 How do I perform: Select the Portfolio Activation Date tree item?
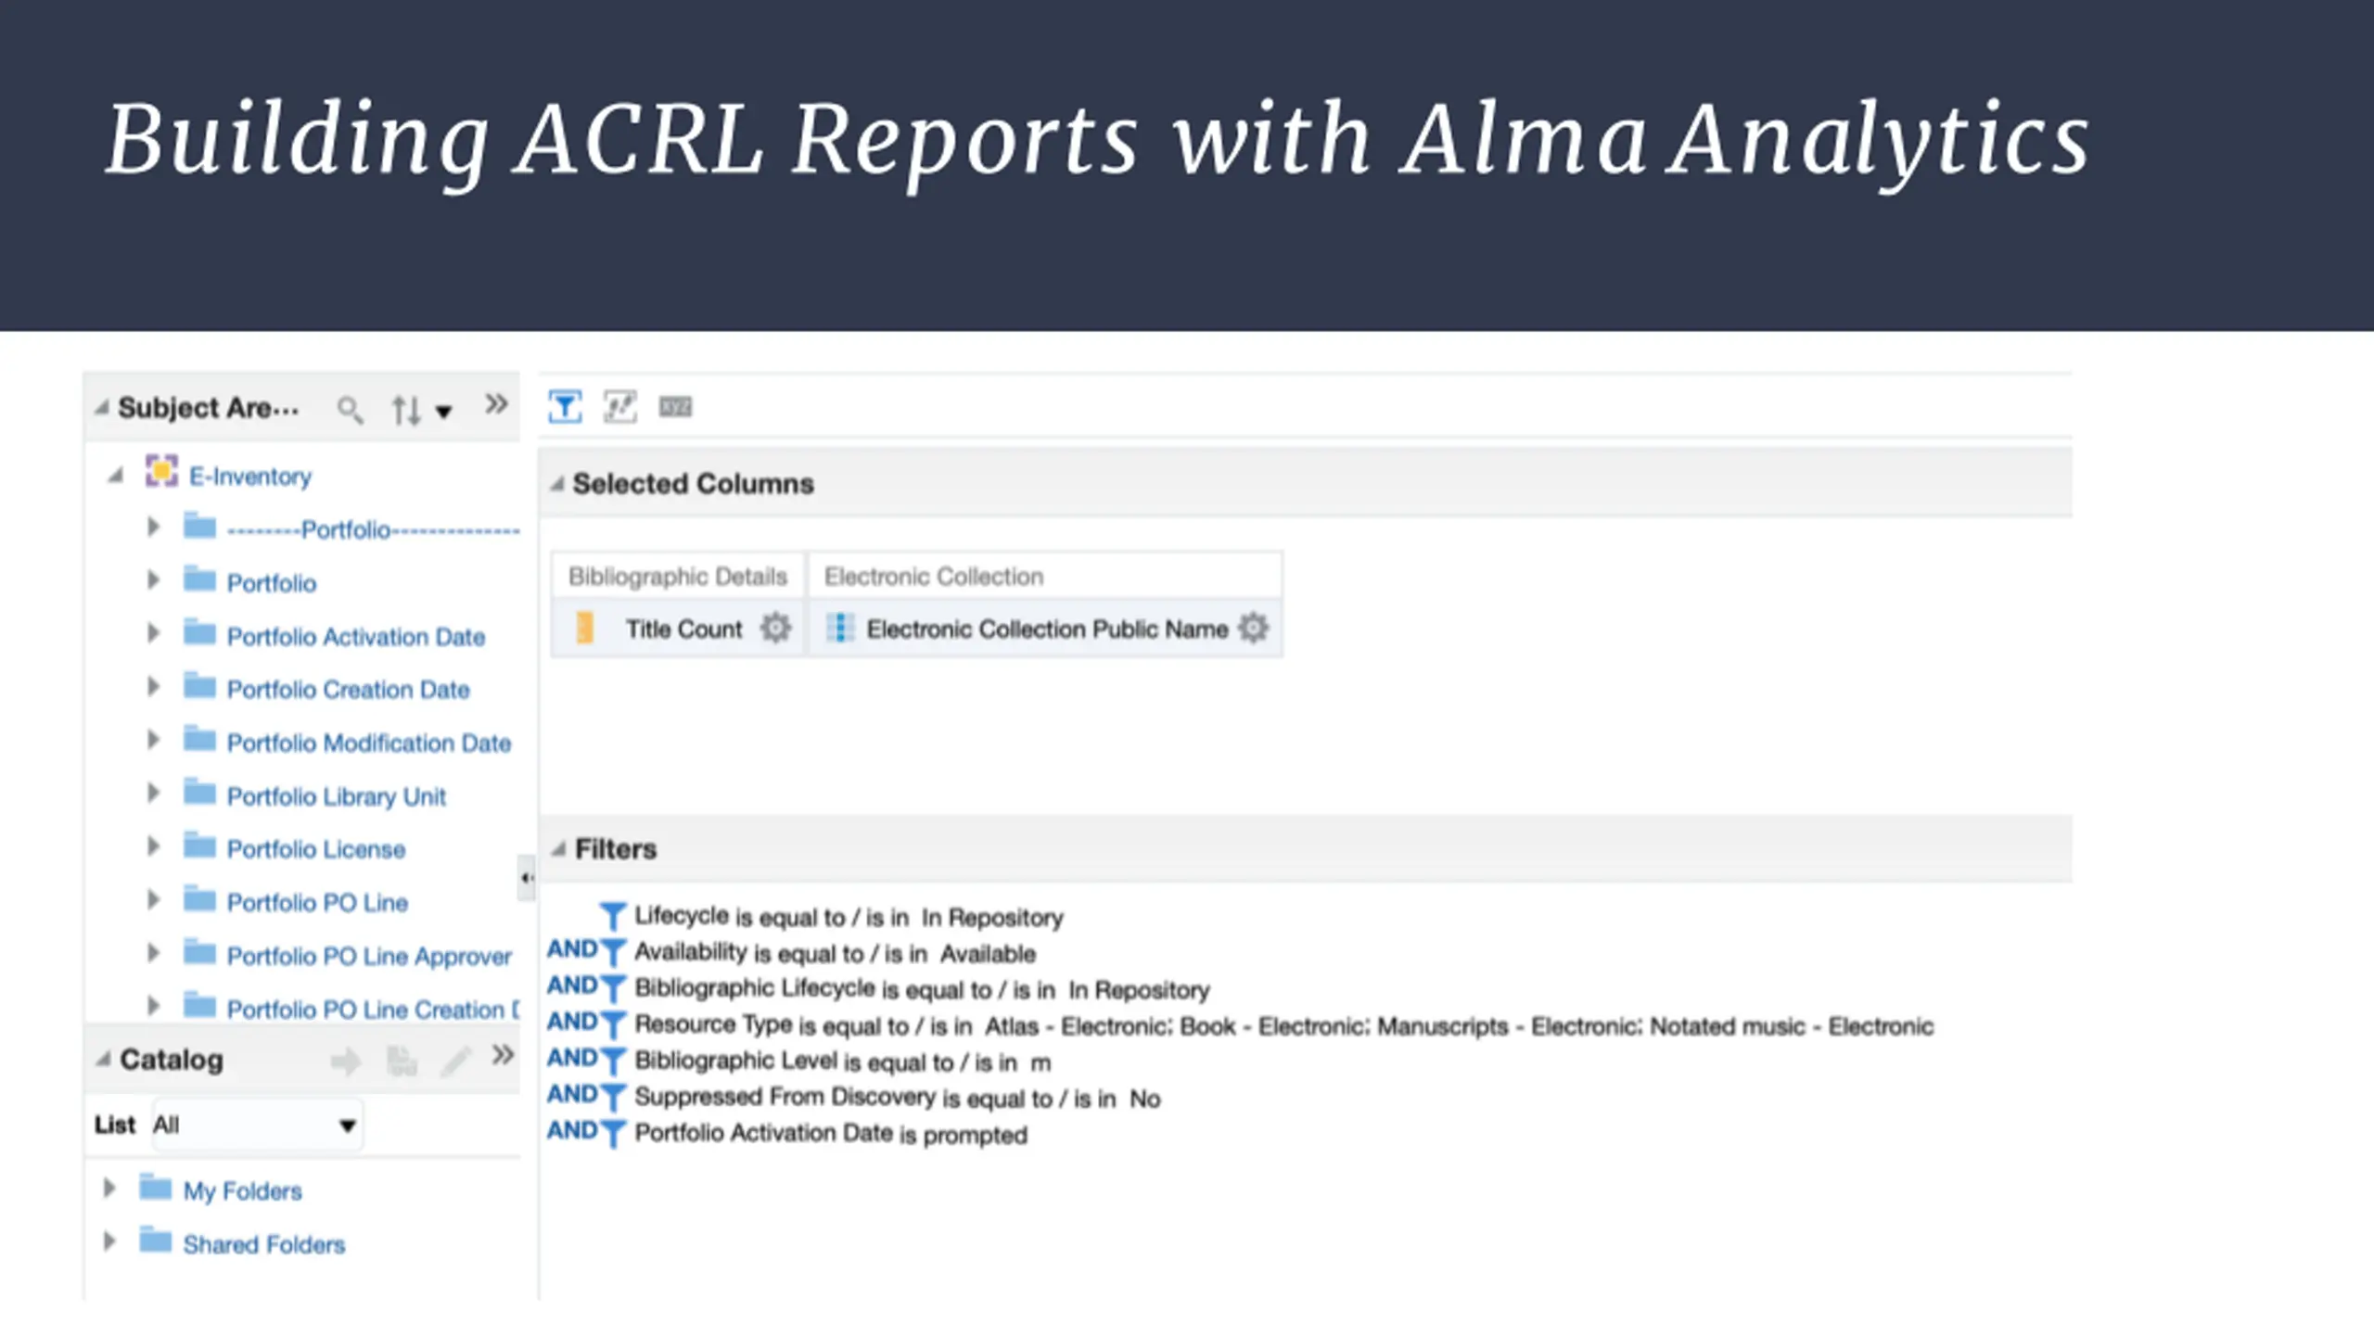tap(356, 637)
